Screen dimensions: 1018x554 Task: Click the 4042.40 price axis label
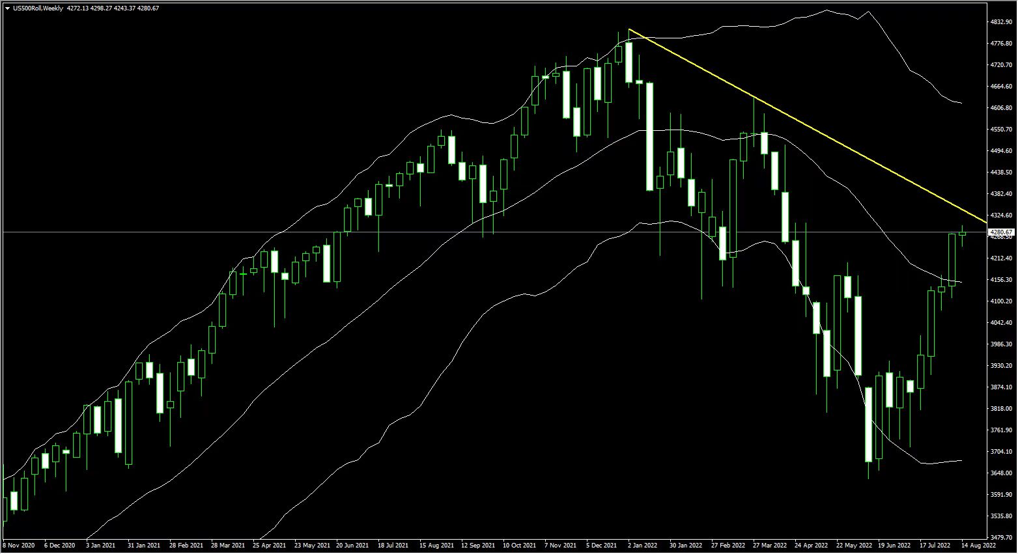(x=1000, y=323)
